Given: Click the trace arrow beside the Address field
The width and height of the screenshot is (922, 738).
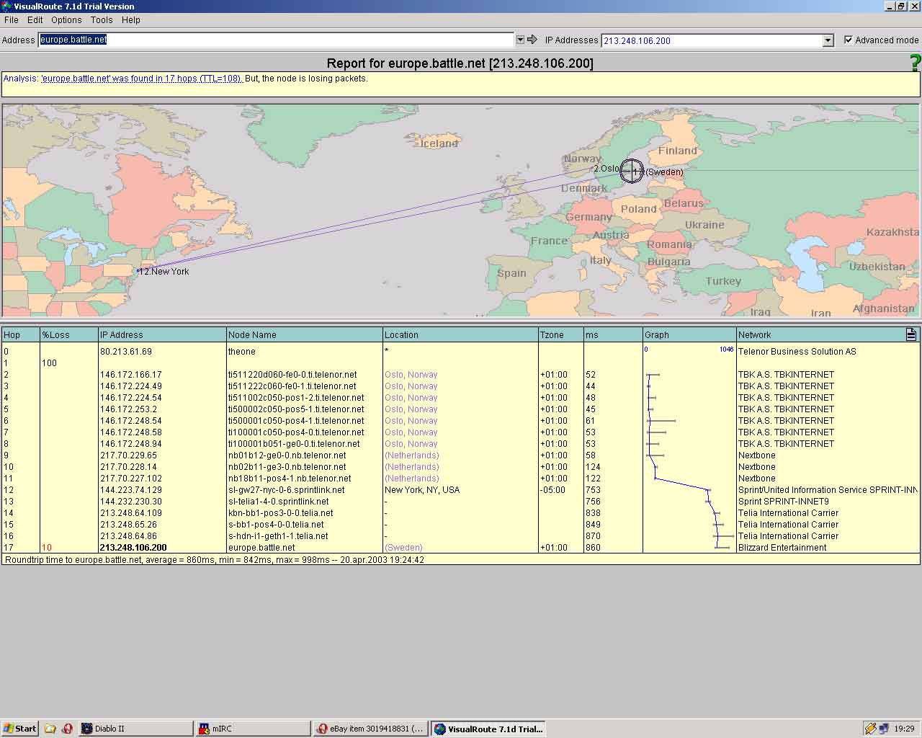Looking at the screenshot, I should click(x=532, y=40).
